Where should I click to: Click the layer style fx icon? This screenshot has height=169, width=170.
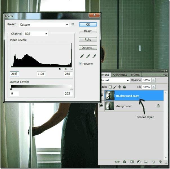pos(125,162)
